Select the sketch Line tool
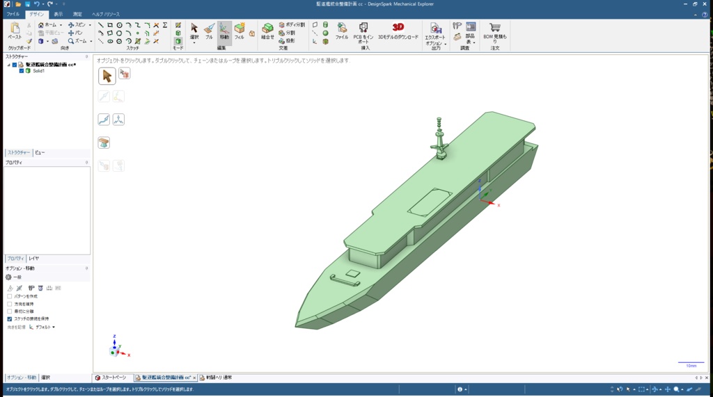Image resolution: width=713 pixels, height=397 pixels. pyautogui.click(x=100, y=25)
